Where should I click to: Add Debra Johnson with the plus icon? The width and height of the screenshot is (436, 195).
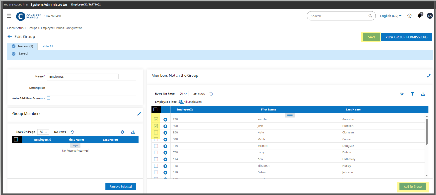tap(165, 173)
